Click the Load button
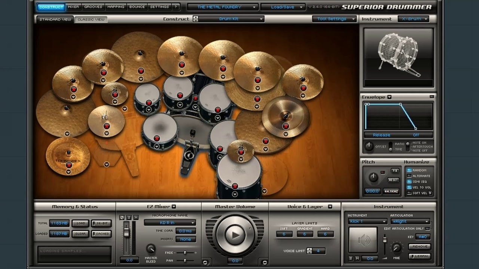The width and height of the screenshot is (479, 269). tap(81, 223)
